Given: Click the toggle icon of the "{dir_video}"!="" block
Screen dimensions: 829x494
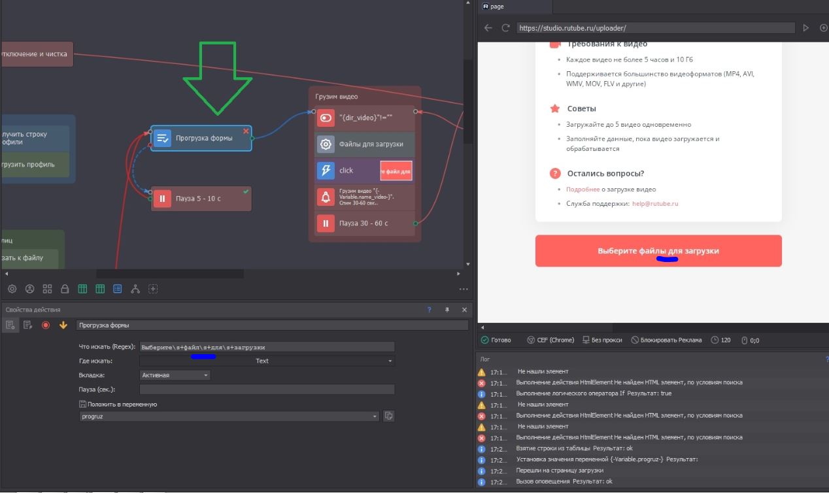Looking at the screenshot, I should [326, 118].
